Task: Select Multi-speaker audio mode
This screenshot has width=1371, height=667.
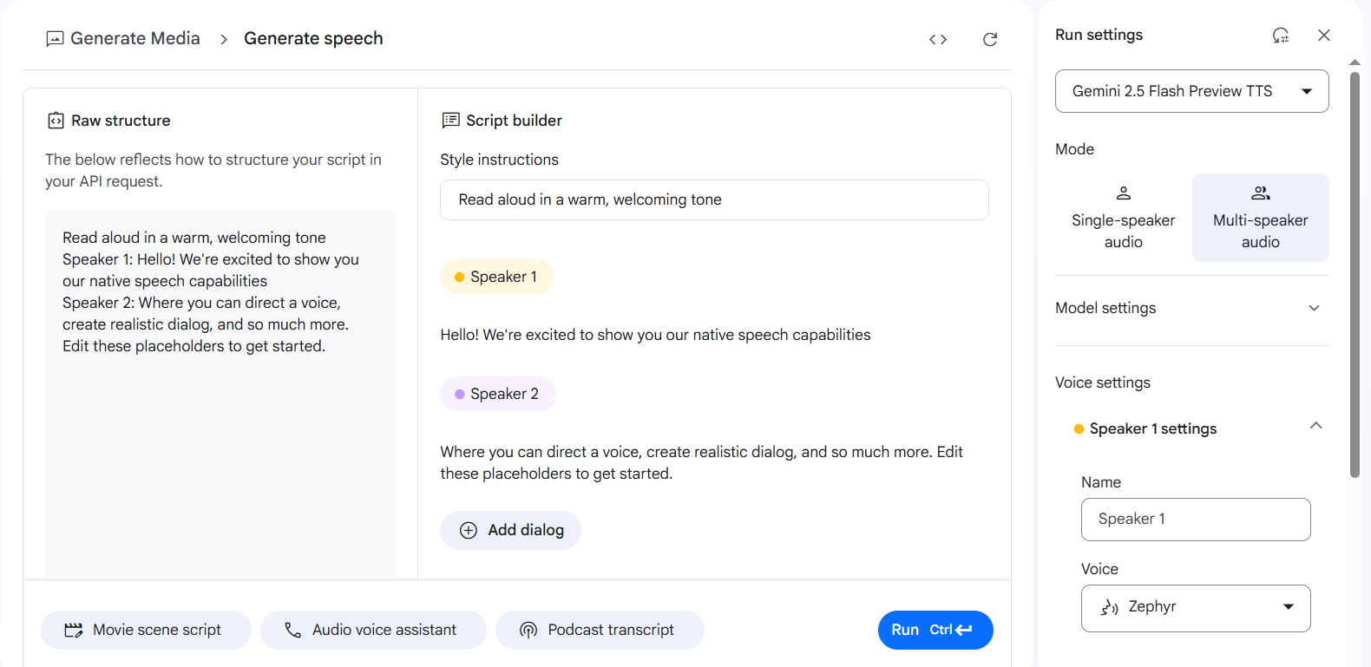Action: 1260,218
